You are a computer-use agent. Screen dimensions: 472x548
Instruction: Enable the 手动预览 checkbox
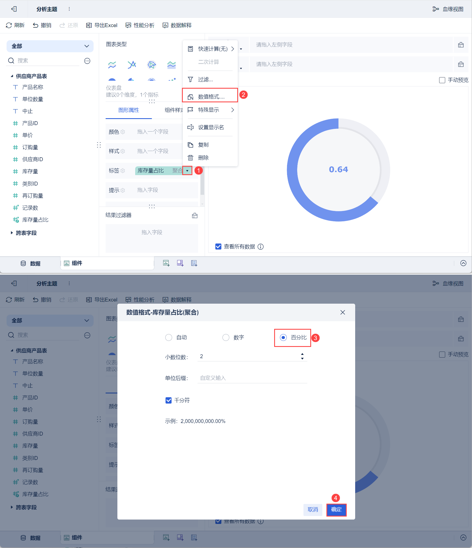click(x=442, y=80)
